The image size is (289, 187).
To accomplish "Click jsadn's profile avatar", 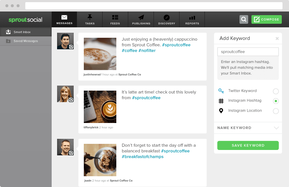I will [x=65, y=147].
